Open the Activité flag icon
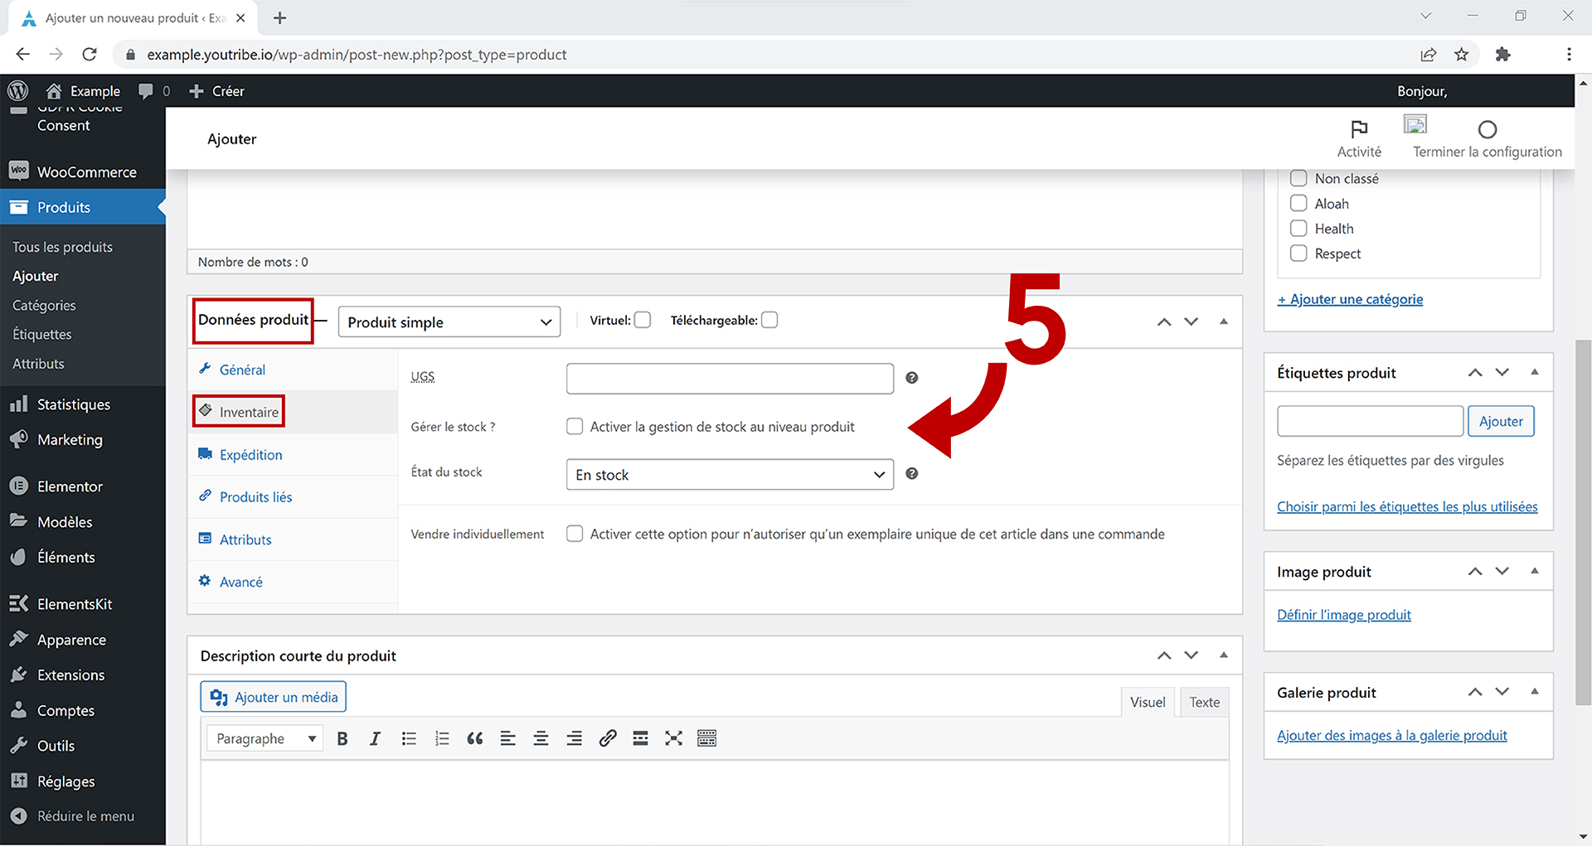Screen dimensions: 1592x846 (1359, 130)
